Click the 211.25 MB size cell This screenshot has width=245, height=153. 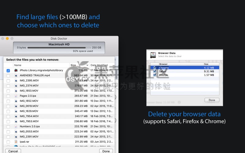81,142
